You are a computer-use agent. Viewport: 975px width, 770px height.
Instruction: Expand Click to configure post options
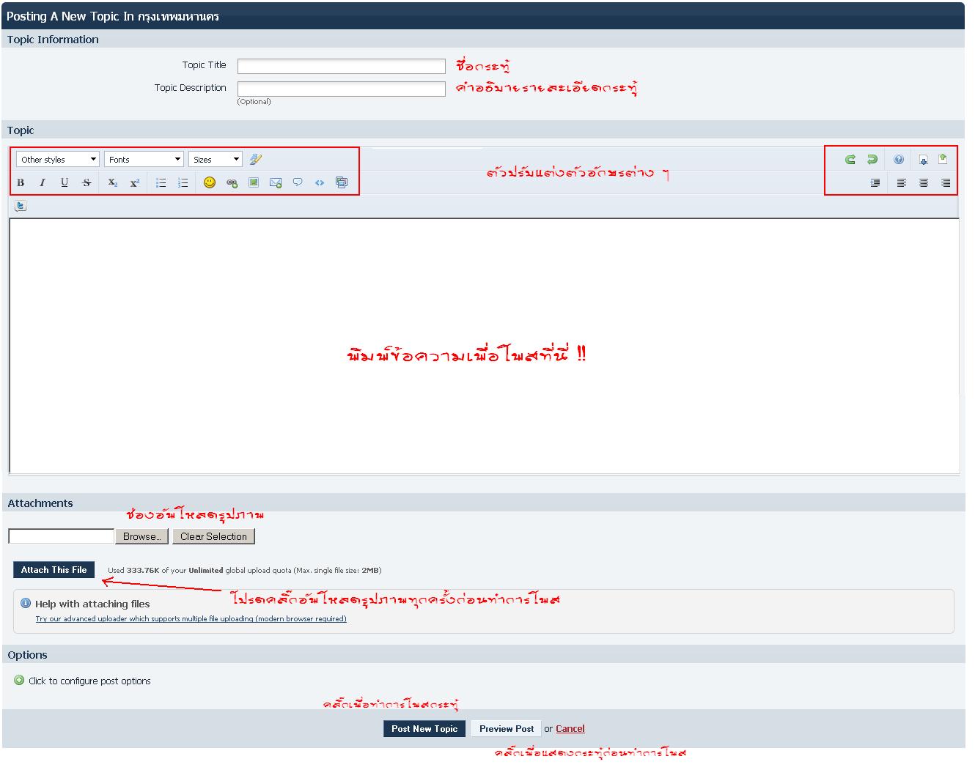click(82, 681)
